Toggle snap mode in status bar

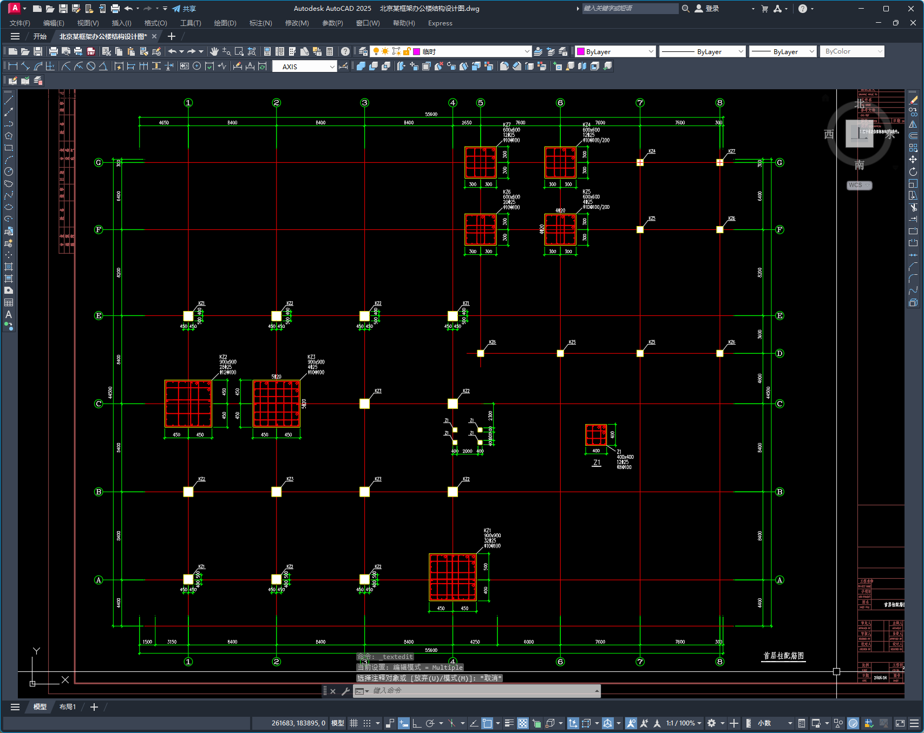[367, 723]
